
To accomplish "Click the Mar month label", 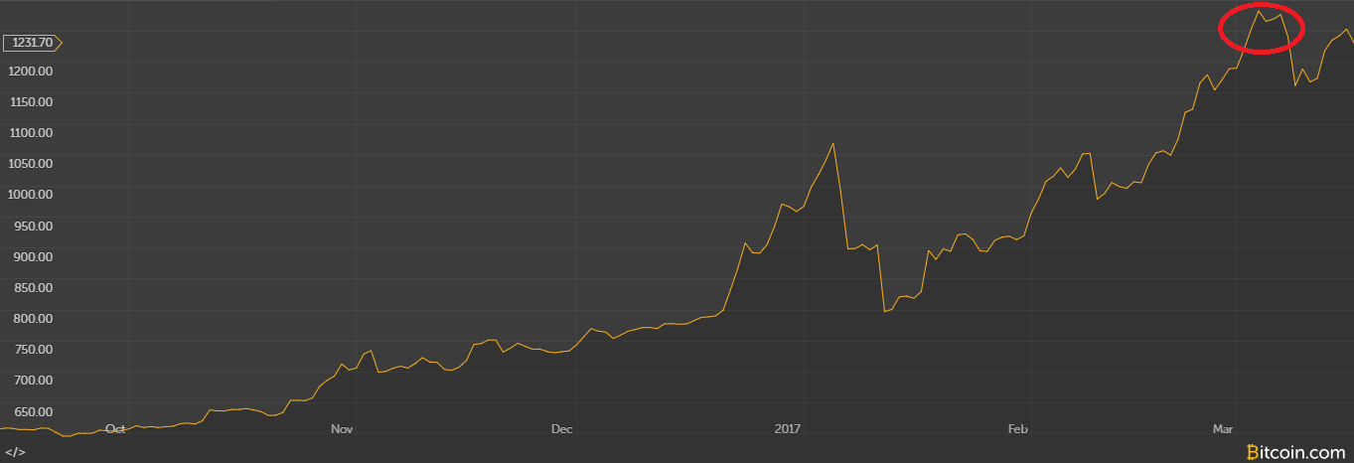I will point(1223,429).
